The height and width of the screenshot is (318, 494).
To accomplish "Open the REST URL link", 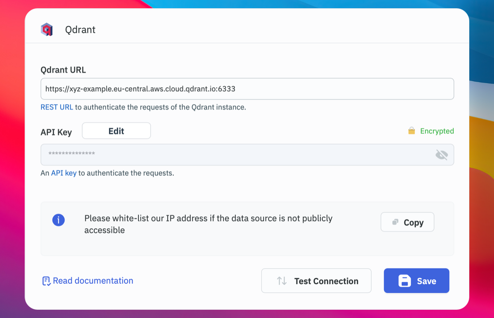I will 57,107.
